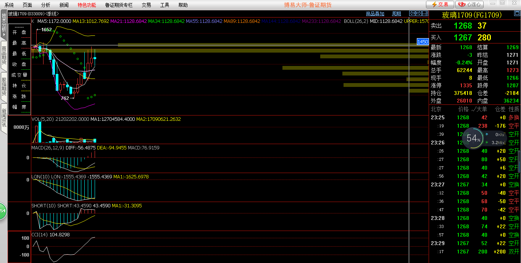The height and width of the screenshot is (263, 521).
Task: Click the 持仓 value 375418
Action: point(463,93)
